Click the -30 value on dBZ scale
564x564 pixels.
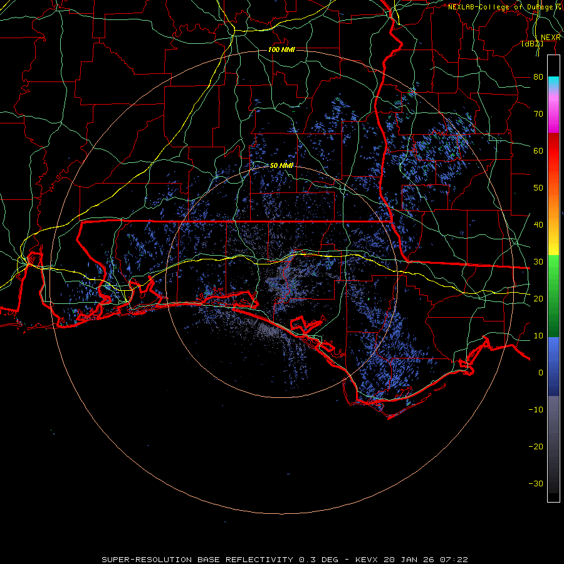536,483
